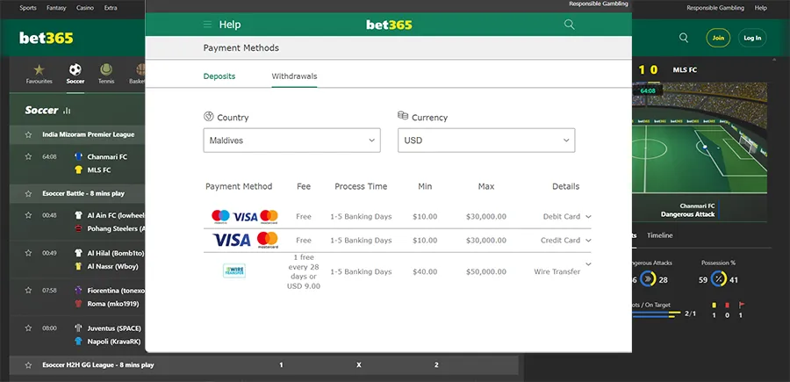This screenshot has height=382, width=790.
Task: Click the Al Hilal white shirt icon
Action: click(79, 253)
